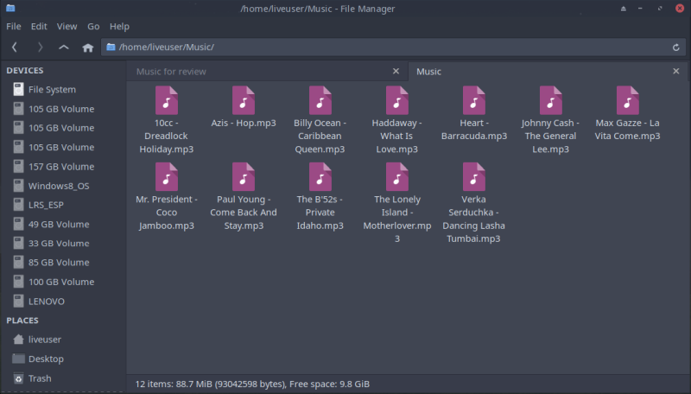Click the /home/liveuser/Music/ location field
Screen dimensions: 691x394
(x=393, y=48)
